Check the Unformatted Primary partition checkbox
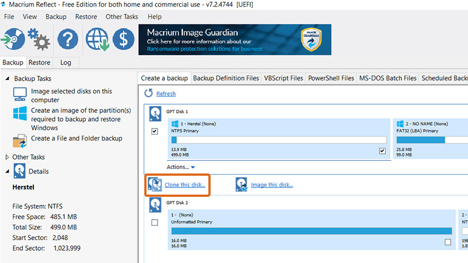Screen dimensions: 468x263 [x=448, y=242]
